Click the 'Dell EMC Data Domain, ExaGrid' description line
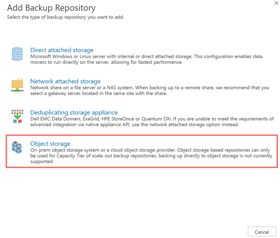This screenshot has height=238, width=280. [x=152, y=119]
